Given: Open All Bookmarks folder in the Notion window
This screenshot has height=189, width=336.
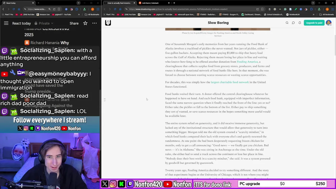Looking at the screenshot, I should coord(92,14).
